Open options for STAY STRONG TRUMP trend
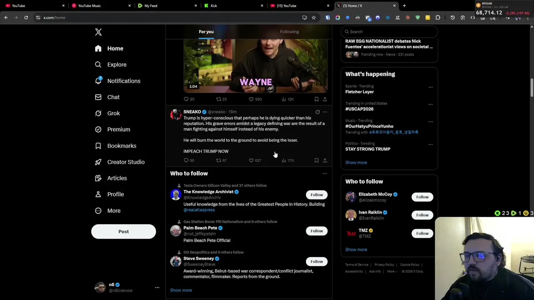 (431, 145)
